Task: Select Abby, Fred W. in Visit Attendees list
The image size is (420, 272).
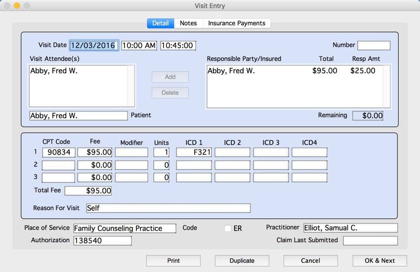Action: tap(54, 71)
